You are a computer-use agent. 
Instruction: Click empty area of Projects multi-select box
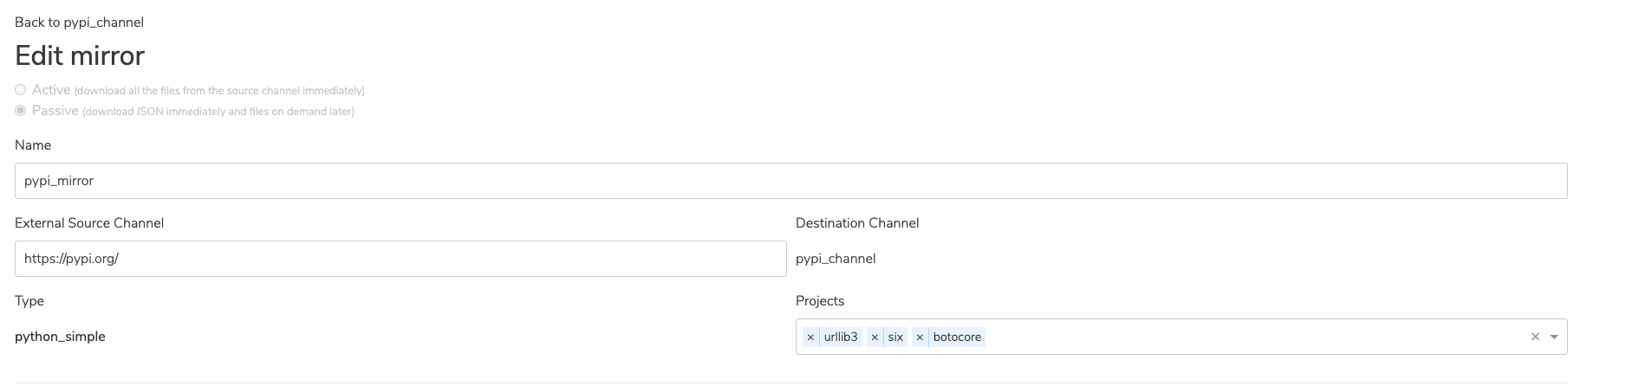coord(1257,337)
